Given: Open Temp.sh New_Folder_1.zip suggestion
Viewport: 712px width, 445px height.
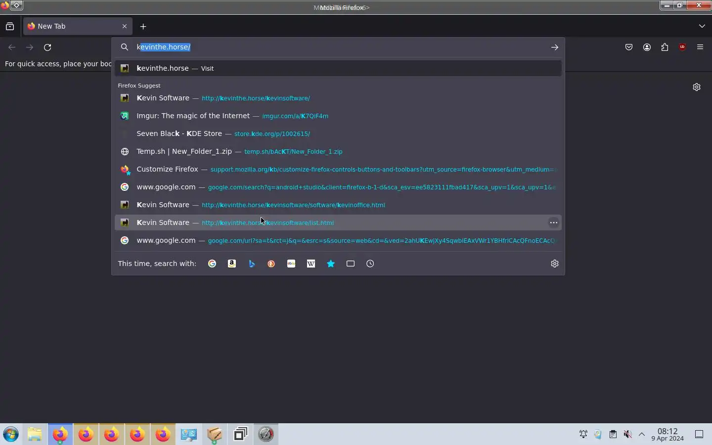Looking at the screenshot, I should 338,151.
